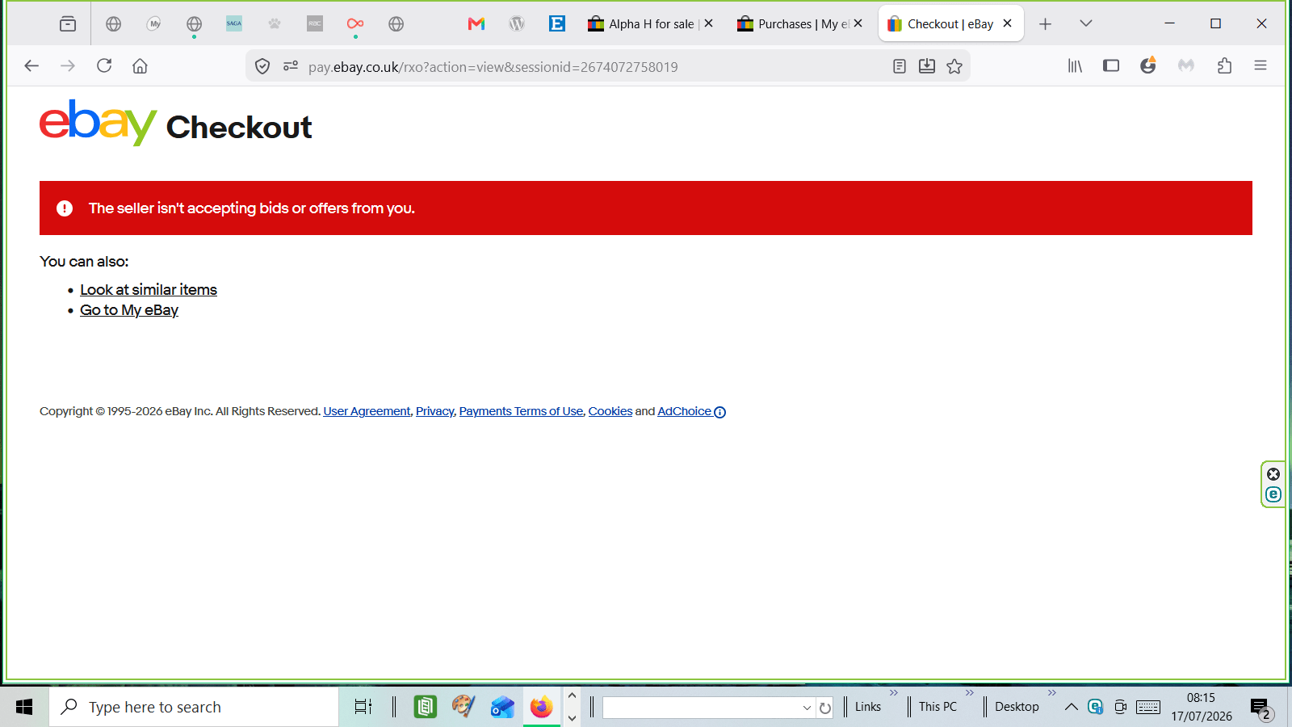Open tracking protection shield panel
The width and height of the screenshot is (1292, 727).
(x=262, y=66)
